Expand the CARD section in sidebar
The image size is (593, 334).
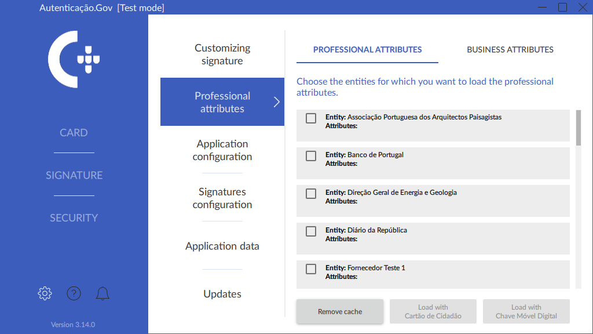74,133
